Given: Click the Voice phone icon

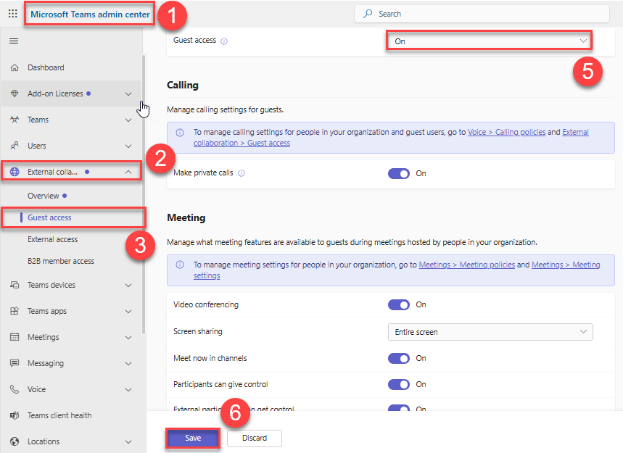Looking at the screenshot, I should point(15,389).
